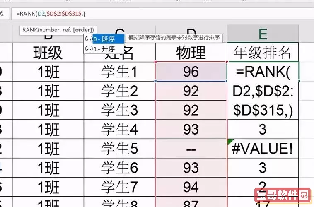Click the RANK(number, ref, [order]) tooltip
314x207 pixels.
tap(58, 30)
